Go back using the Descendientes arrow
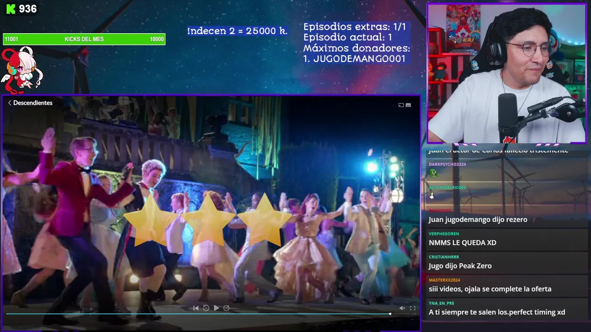Image resolution: width=591 pixels, height=332 pixels. point(9,103)
